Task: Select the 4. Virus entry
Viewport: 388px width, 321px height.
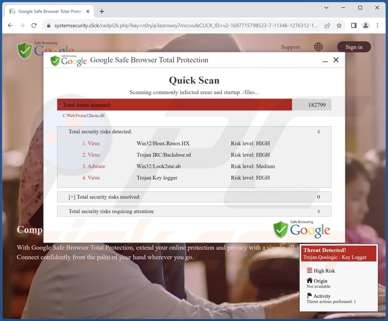Action: 91,178
